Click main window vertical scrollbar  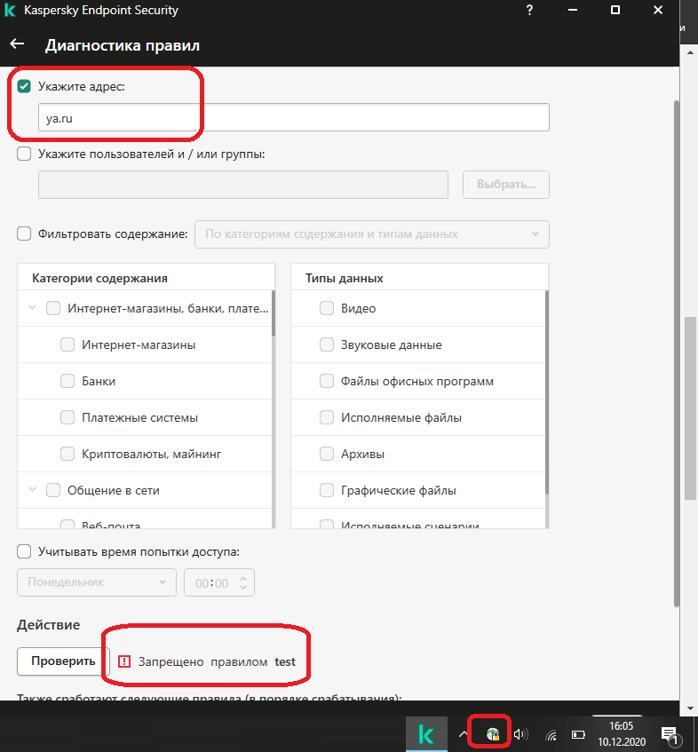tap(676, 354)
